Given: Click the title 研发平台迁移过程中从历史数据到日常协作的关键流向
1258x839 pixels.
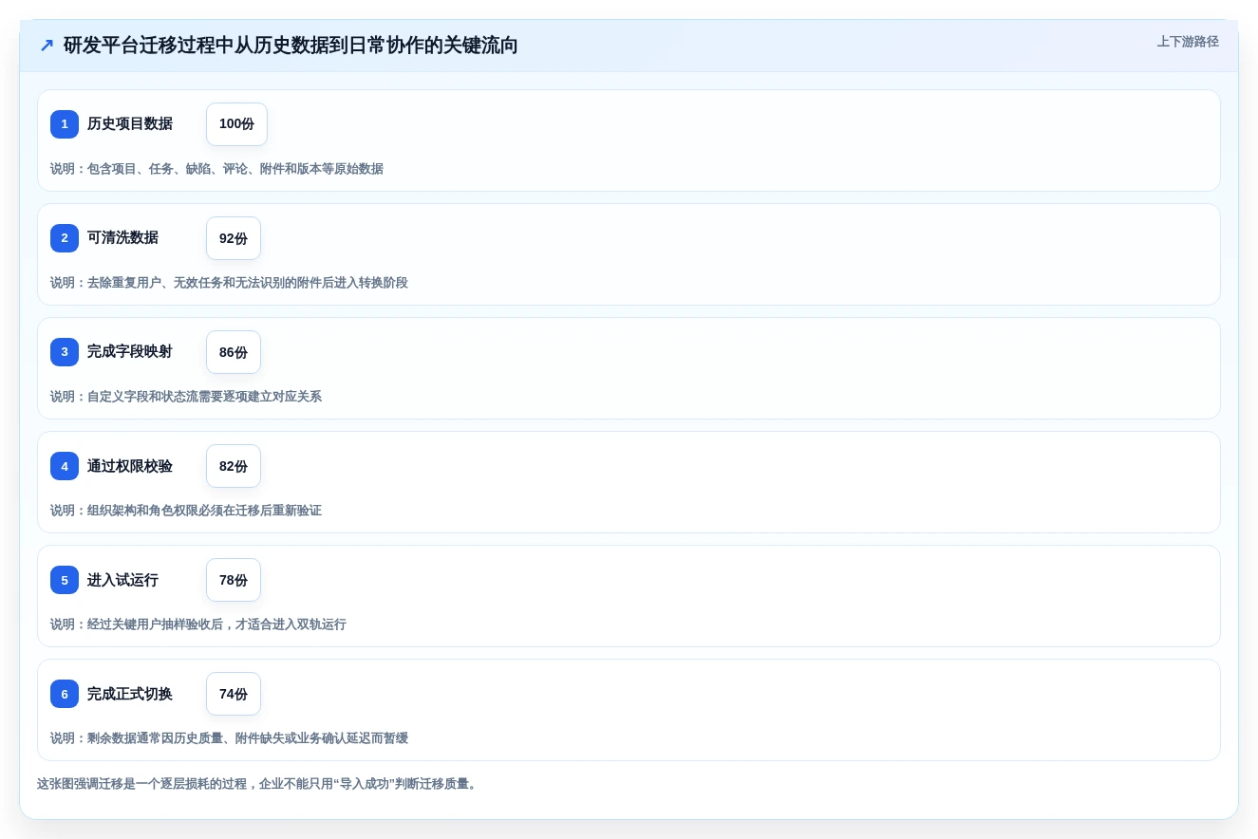Looking at the screenshot, I should [291, 46].
